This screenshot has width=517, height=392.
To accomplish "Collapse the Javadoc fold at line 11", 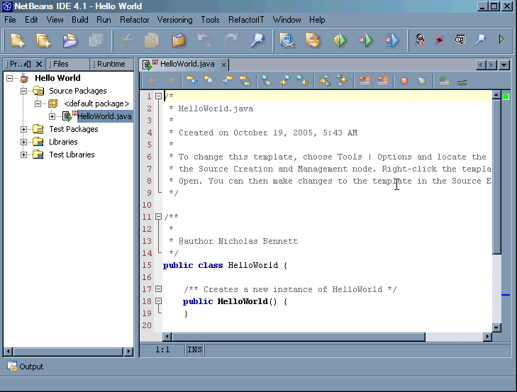I will 159,217.
